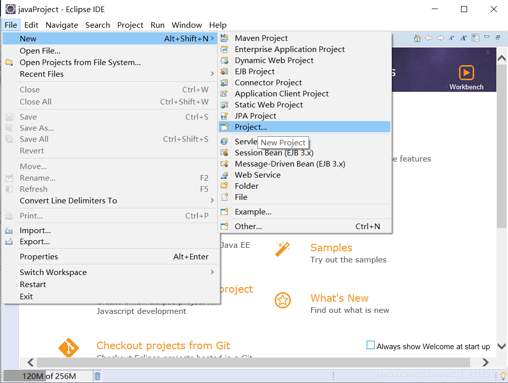508x383 pixels.
Task: Click the Home icon in Welcome toolbar
Action: (417, 38)
